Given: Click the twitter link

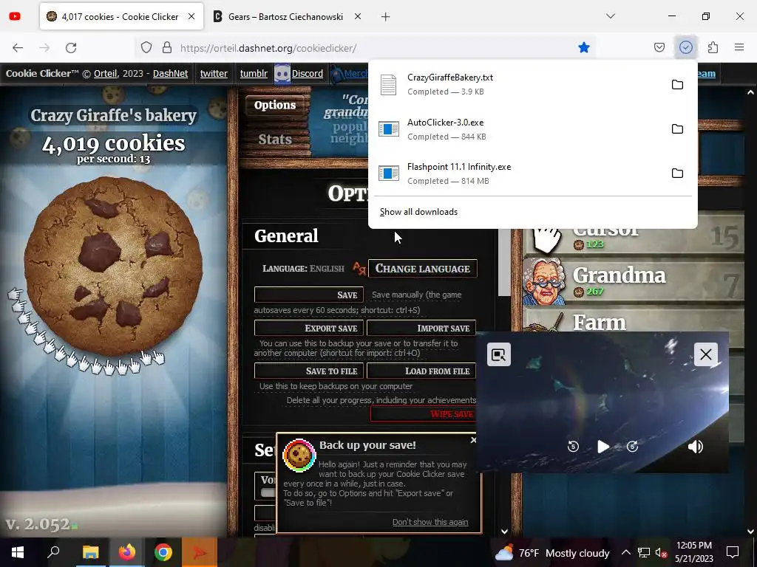Looking at the screenshot, I should tap(214, 73).
